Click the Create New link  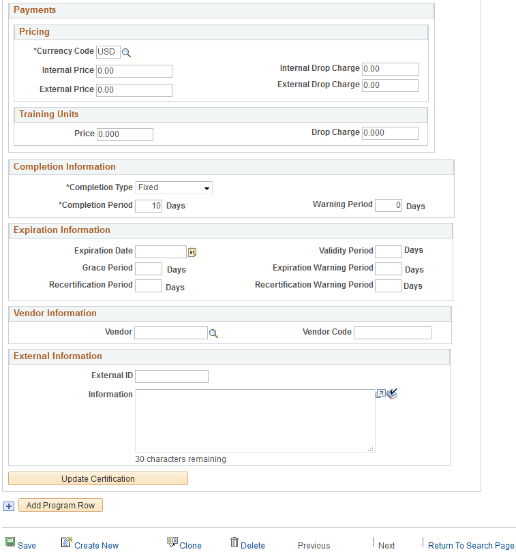[x=97, y=546]
